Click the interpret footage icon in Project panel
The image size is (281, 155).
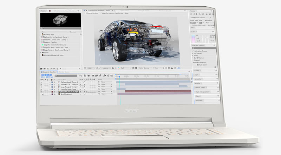click(x=42, y=68)
